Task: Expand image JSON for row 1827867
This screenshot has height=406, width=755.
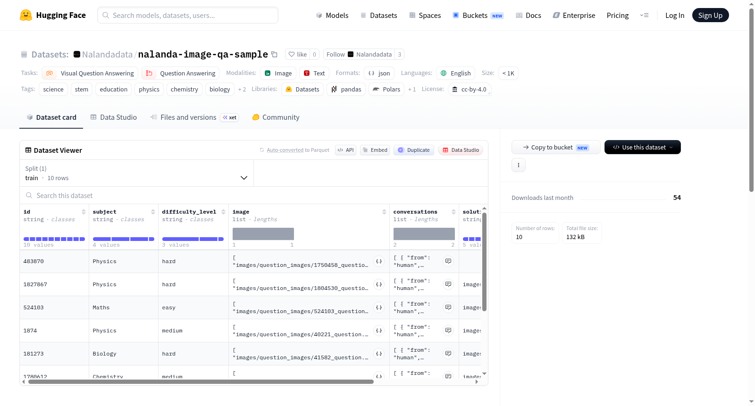Action: 379,284
